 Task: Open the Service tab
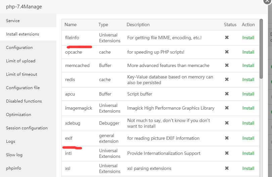13,21
